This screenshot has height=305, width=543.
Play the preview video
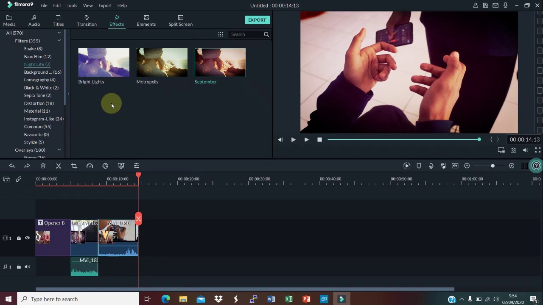click(x=306, y=139)
